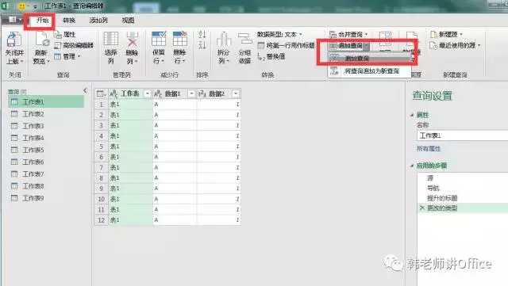This screenshot has width=508, height=286.
Task: Open 属性 from the ribbon 查询 group
Action: coord(65,34)
